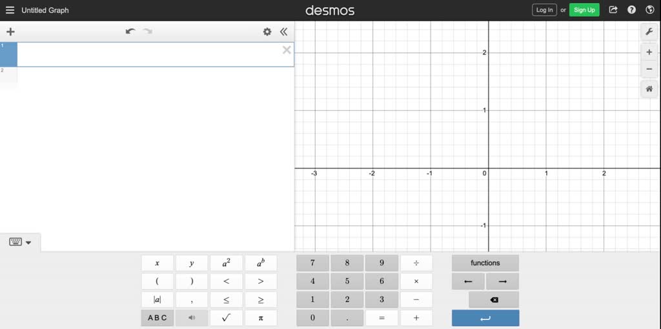Screen dimensions: 661x329
Task: Open the hamburger menu beside Untitled Graph
Action: pos(10,10)
